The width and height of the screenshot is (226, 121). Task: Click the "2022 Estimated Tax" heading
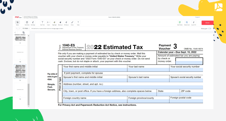click(x=115, y=47)
